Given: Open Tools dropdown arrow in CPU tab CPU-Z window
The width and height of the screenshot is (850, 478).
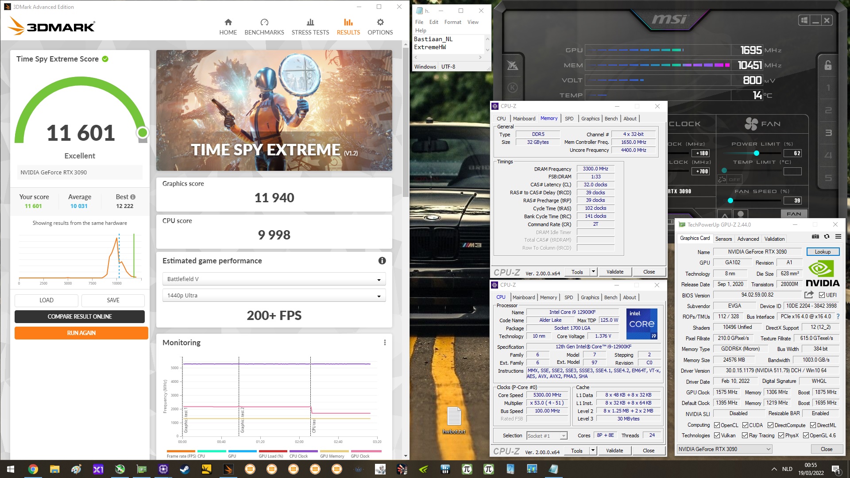Looking at the screenshot, I should pyautogui.click(x=593, y=451).
